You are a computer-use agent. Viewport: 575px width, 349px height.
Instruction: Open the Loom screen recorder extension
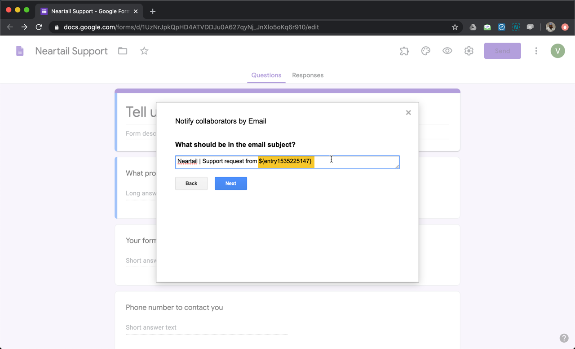530,27
